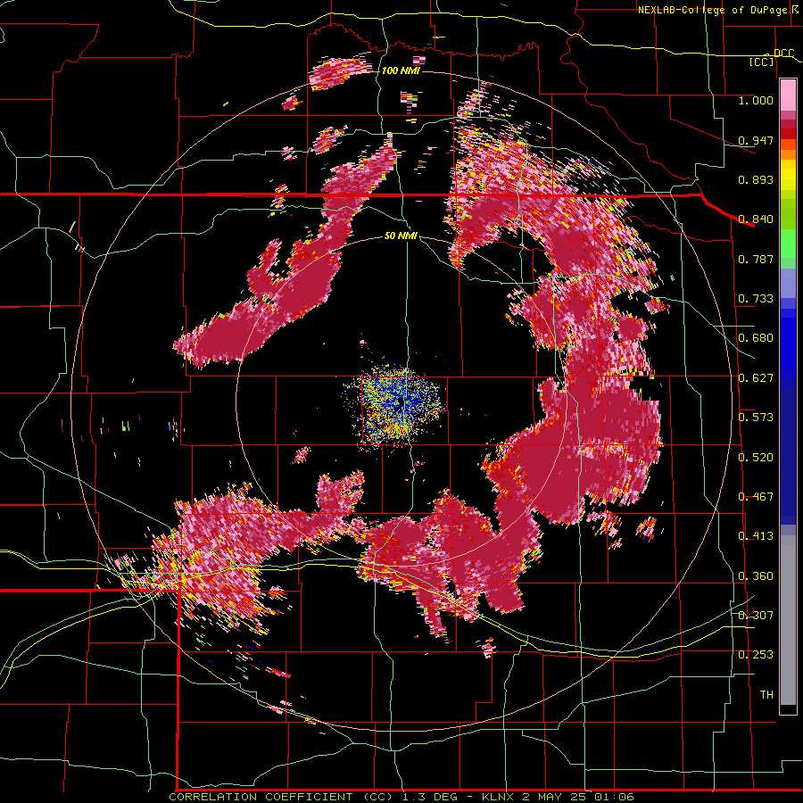
Task: Click the 0.893 color scale value
Action: tap(756, 179)
